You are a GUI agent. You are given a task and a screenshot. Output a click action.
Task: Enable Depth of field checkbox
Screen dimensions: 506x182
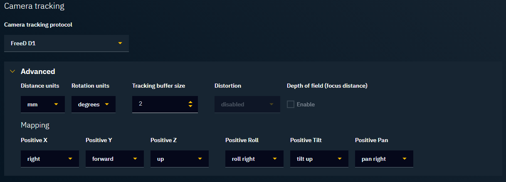point(291,104)
